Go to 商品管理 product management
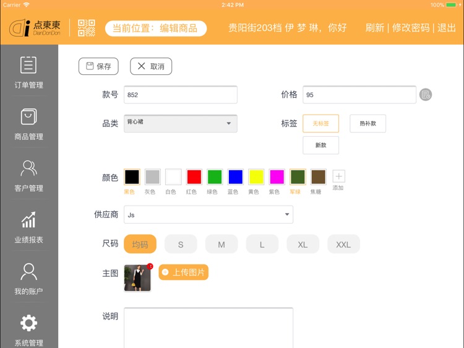 coord(28,124)
